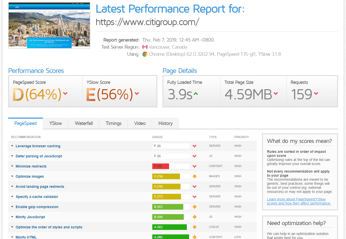Click the green up arrow beside Fully Loaded Time
The width and height of the screenshot is (346, 239).
195,94
